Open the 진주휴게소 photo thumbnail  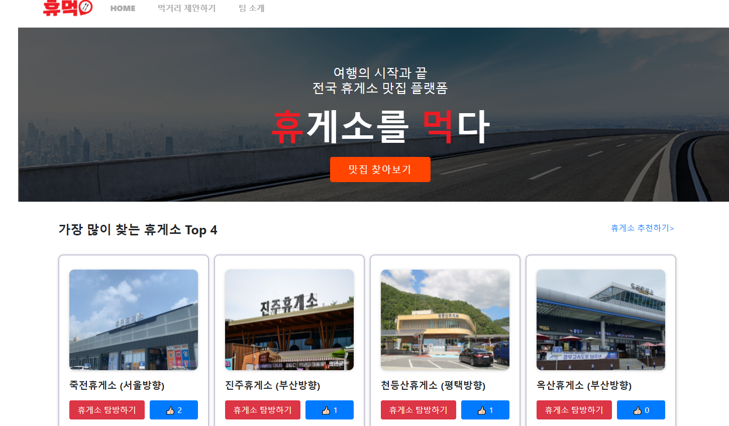pos(289,320)
